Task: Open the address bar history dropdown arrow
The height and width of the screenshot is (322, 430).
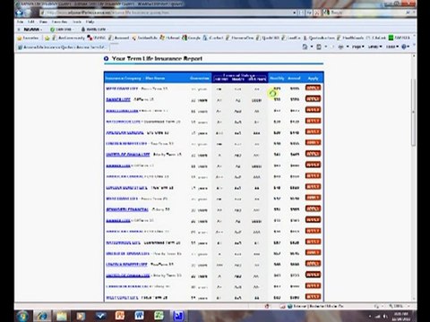Action: (294, 13)
